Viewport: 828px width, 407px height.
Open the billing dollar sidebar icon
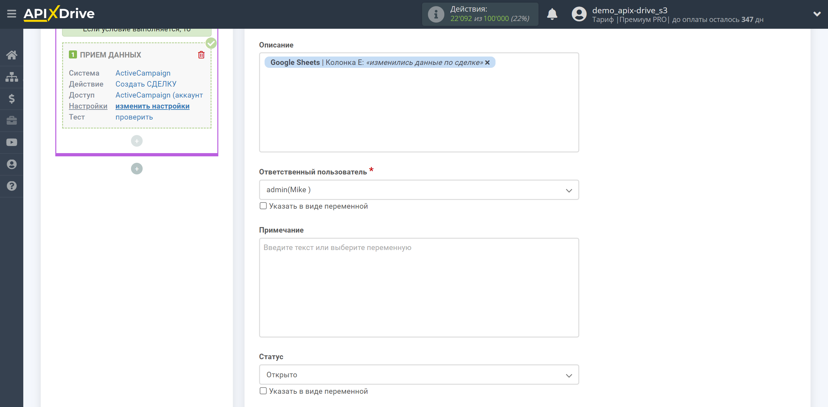tap(12, 99)
